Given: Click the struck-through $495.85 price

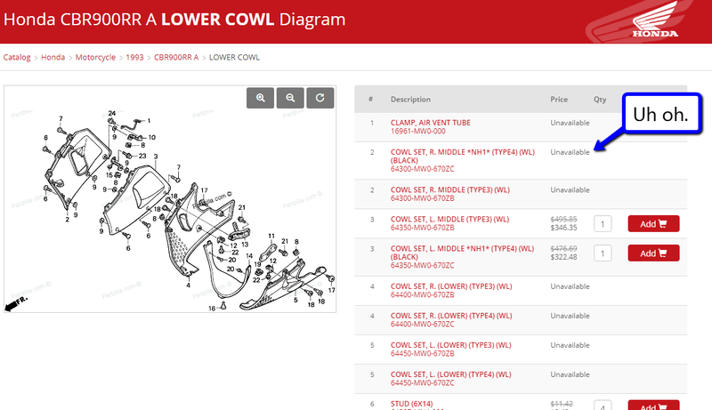Looking at the screenshot, I should pyautogui.click(x=563, y=219).
